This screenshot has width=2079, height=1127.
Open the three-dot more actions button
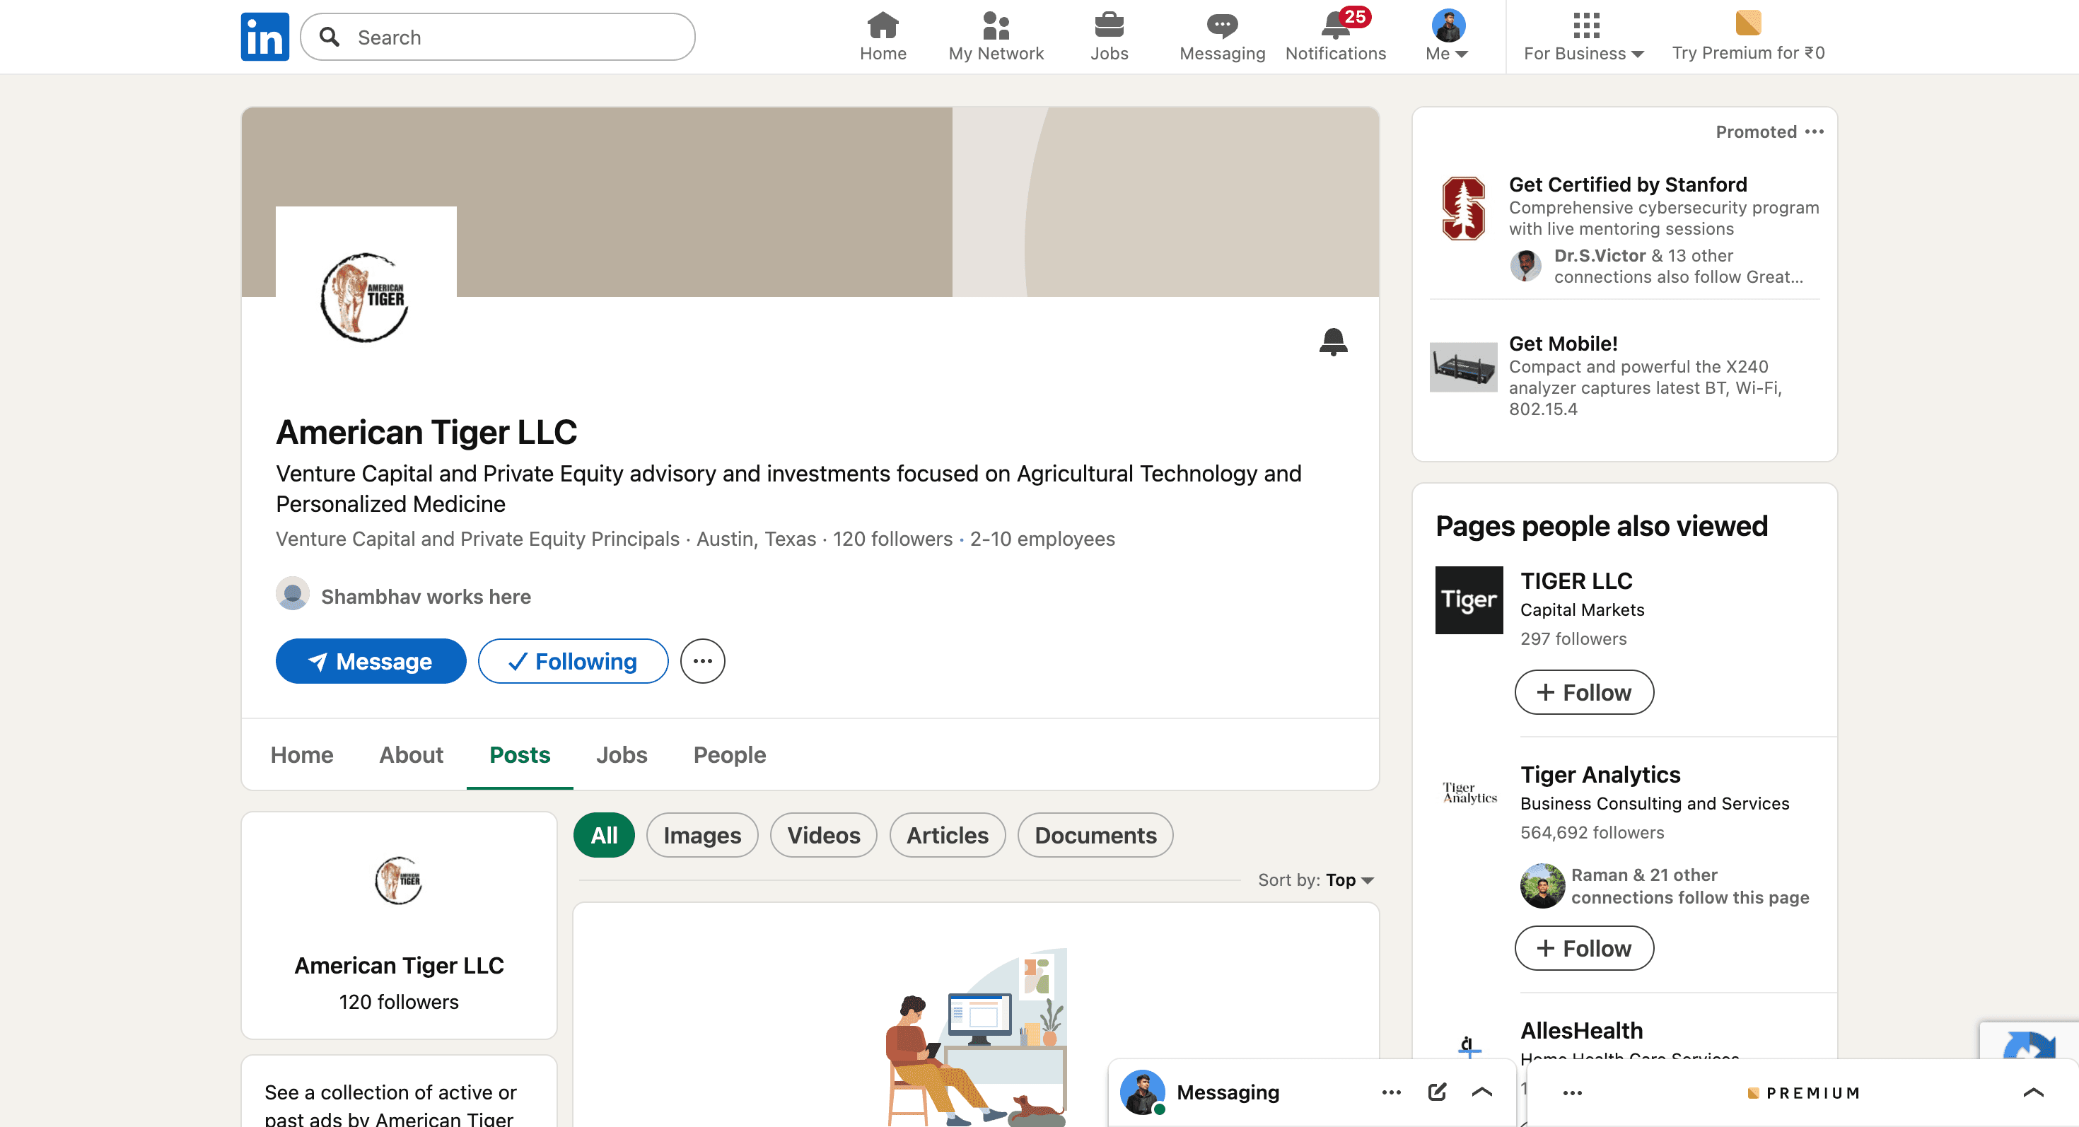click(x=701, y=662)
